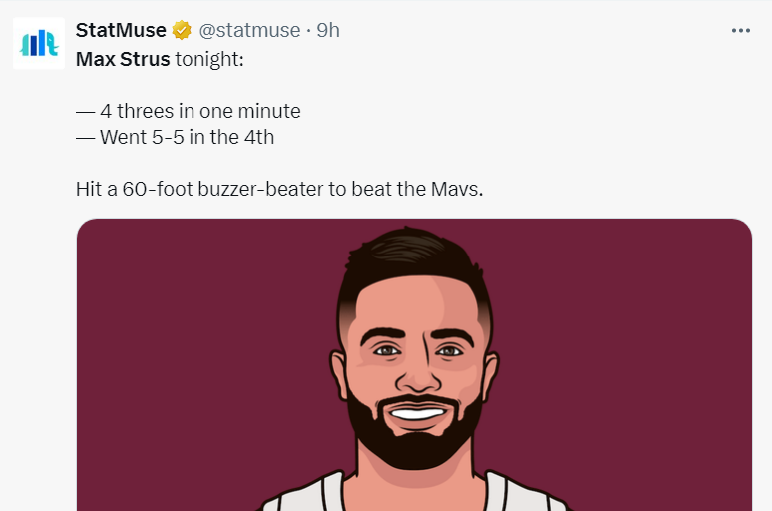The image size is (772, 511).
Task: Click the illustrated player's beard
Action: pyautogui.click(x=414, y=444)
